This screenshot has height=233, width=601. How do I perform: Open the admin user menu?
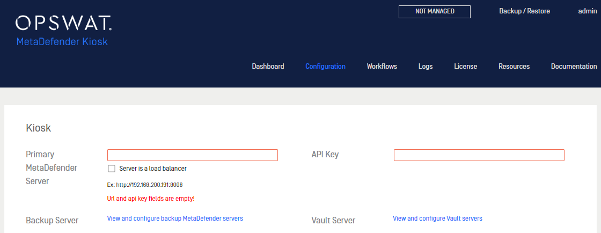[588, 11]
